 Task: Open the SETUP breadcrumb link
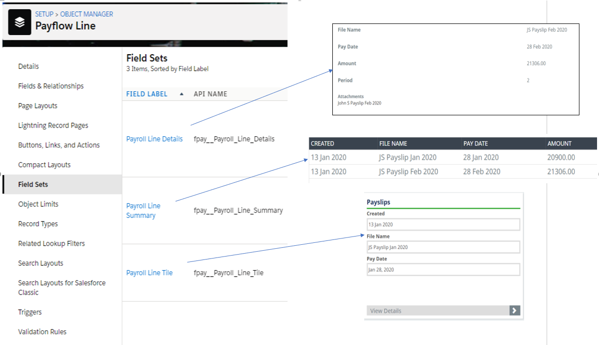(44, 14)
